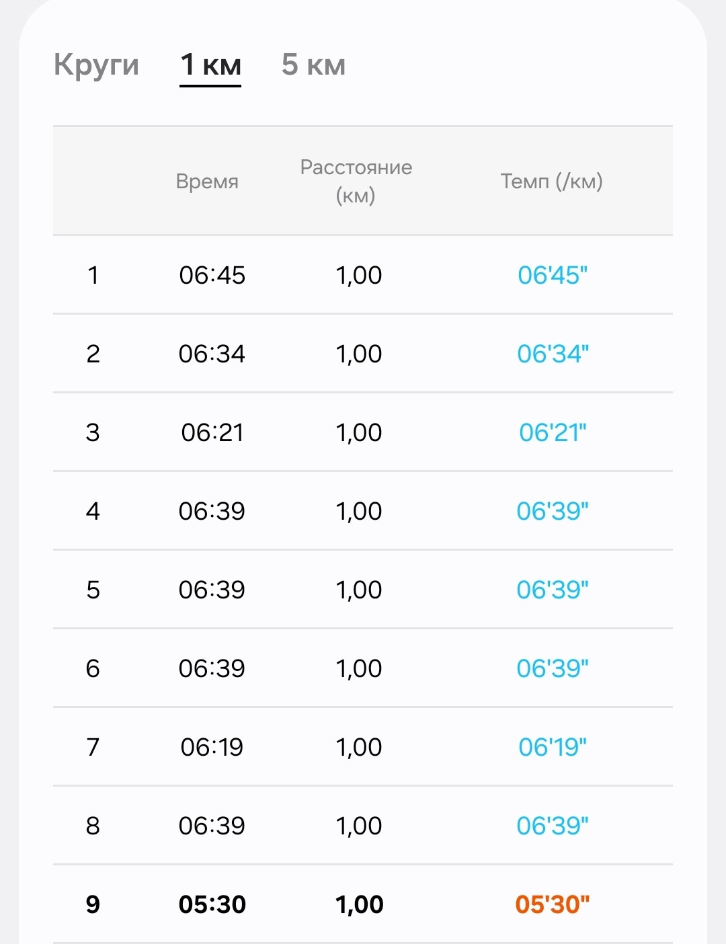Screen dimensions: 726x944
Task: Tap the 06'21" pace value
Action: click(553, 432)
